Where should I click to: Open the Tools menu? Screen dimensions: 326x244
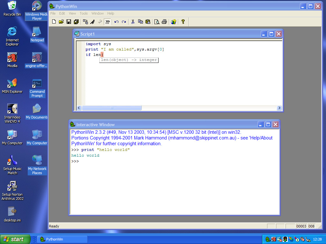tap(84, 13)
